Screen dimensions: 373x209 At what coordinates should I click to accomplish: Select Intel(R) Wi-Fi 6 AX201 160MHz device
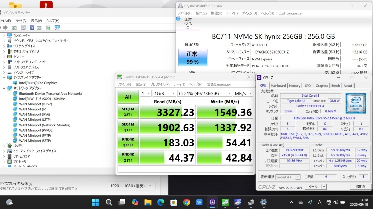pyautogui.click(x=42, y=99)
